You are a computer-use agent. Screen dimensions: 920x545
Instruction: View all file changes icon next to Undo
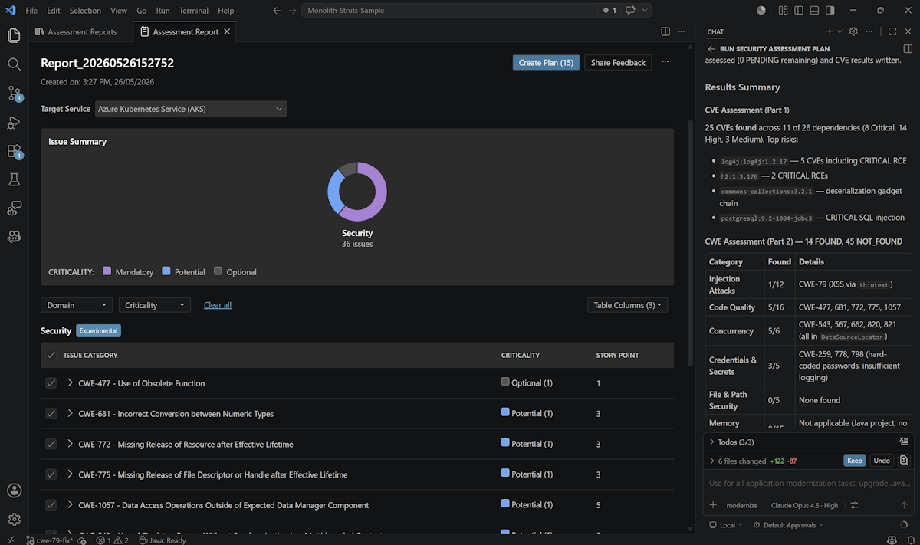(x=904, y=461)
